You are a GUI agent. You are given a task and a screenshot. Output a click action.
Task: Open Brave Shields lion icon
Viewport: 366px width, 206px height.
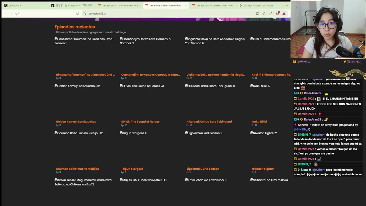coord(277,13)
